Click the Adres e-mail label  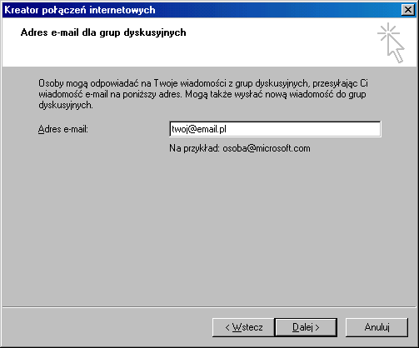[63, 129]
